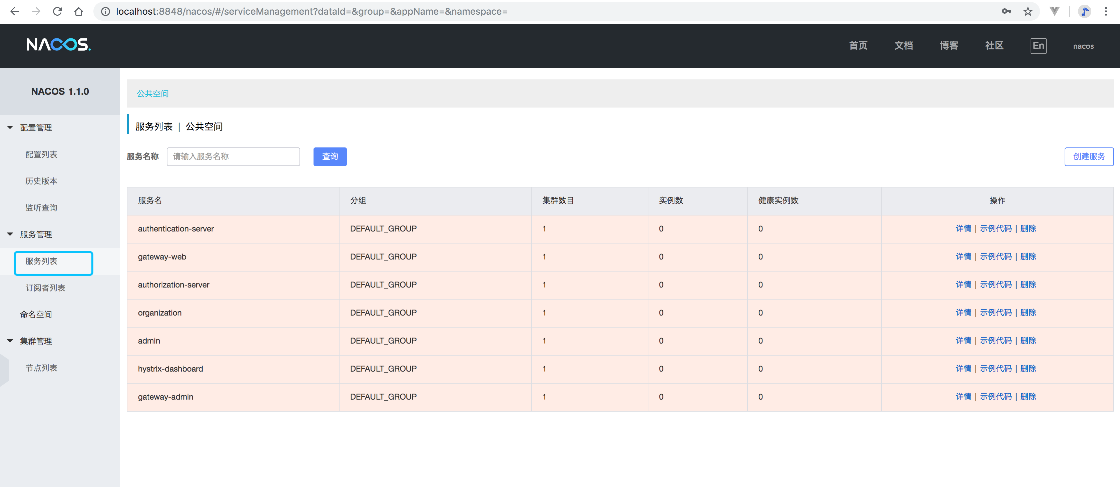The image size is (1120, 487).
Task: Click the browser home icon
Action: (79, 11)
